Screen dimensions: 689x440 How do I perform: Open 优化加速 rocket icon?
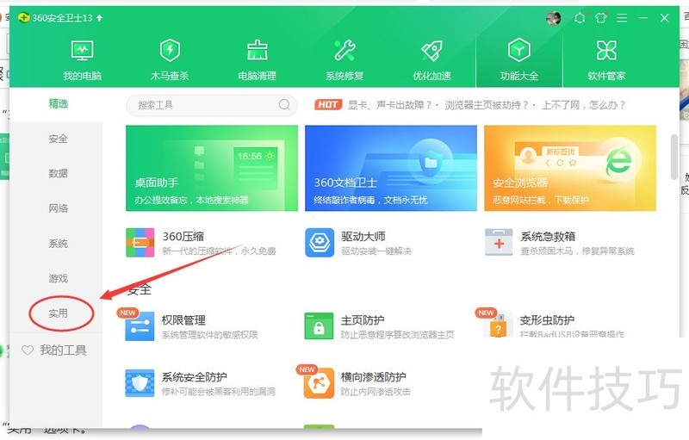(x=431, y=51)
